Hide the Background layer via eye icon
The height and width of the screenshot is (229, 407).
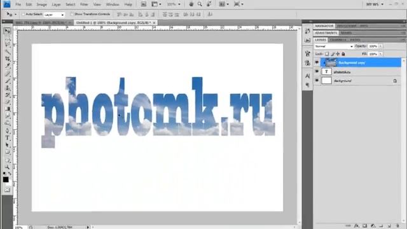click(317, 81)
